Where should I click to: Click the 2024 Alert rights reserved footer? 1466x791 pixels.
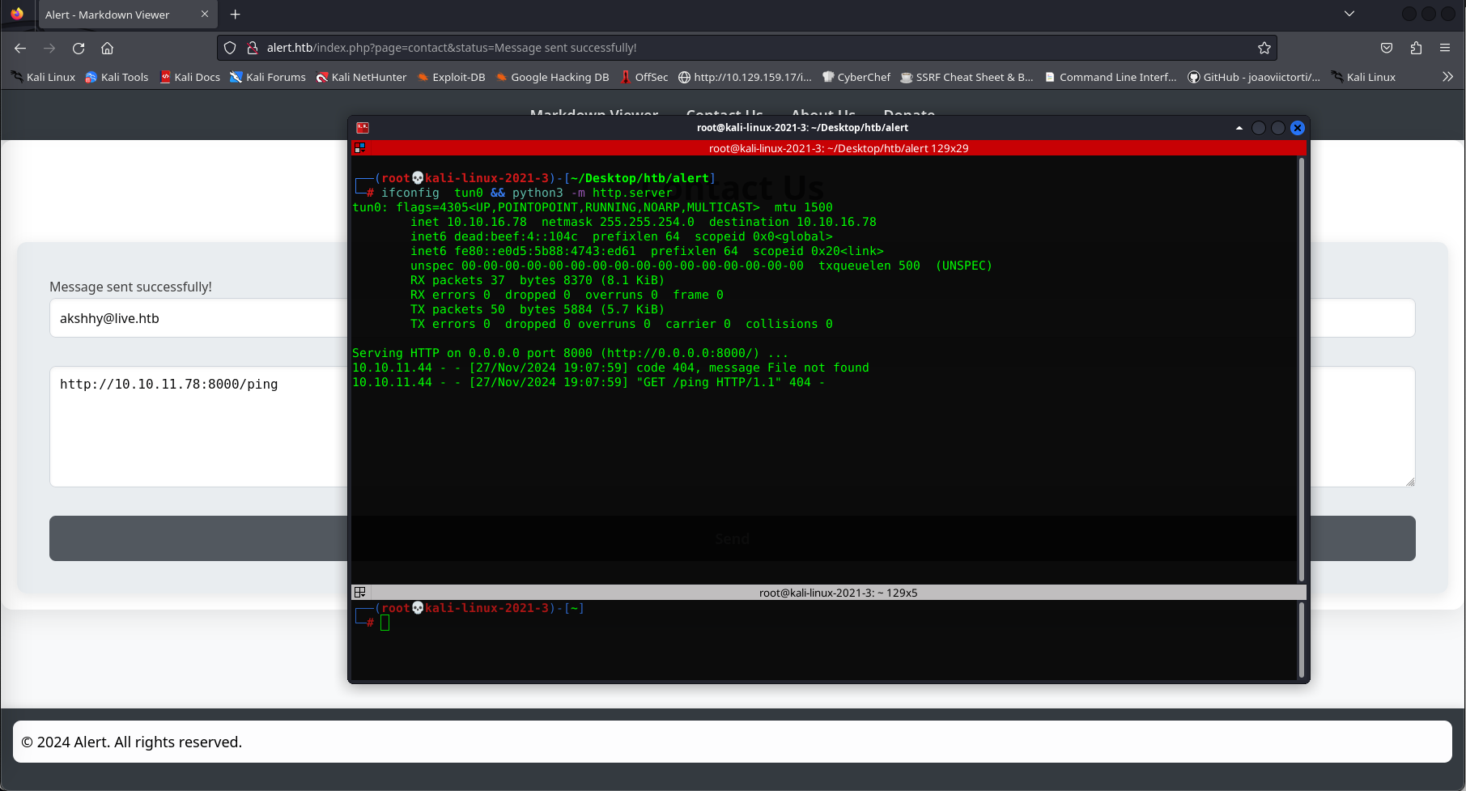[x=131, y=742]
